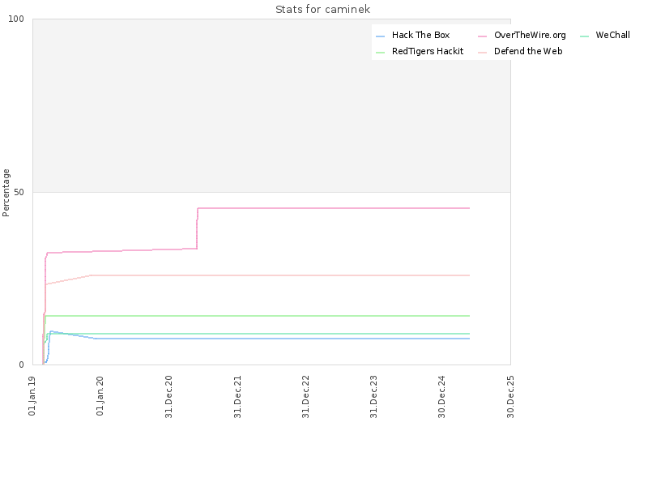Click the peach Defend the Web swatch
The height and width of the screenshot is (486, 648).
[482, 53]
